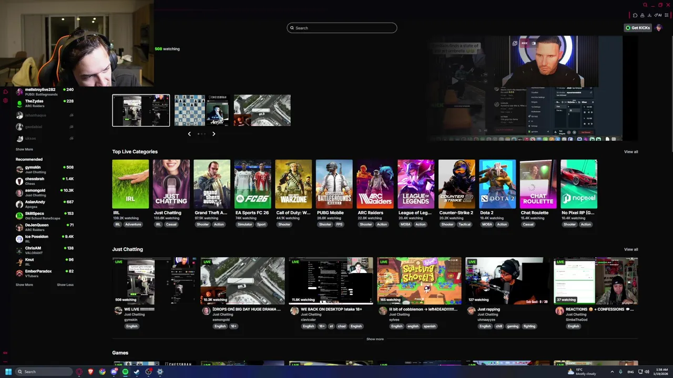Click Simulator tag under EA Sports FC 26
This screenshot has width=673, height=378.
244,224
